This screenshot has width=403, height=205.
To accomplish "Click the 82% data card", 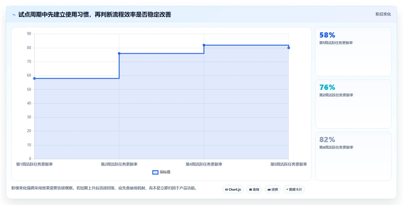I will [x=353, y=156].
